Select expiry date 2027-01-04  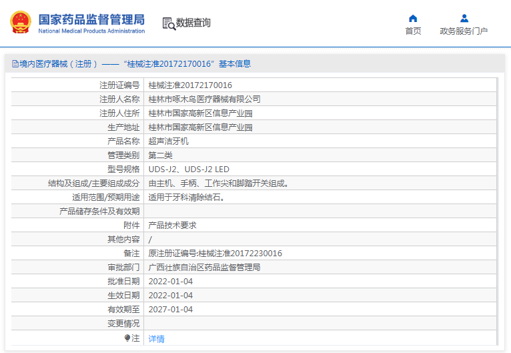point(170,310)
